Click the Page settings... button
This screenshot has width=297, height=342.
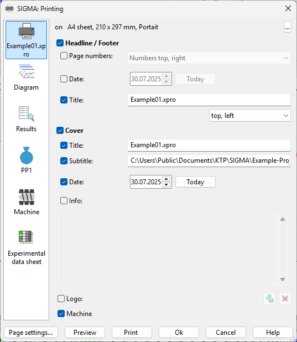tap(31, 332)
